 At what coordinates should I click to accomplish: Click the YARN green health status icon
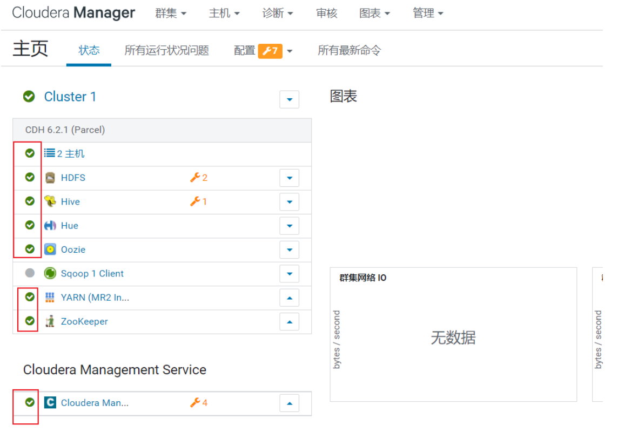pos(30,297)
